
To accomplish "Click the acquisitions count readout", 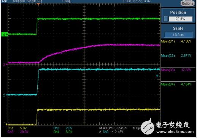I will (x=67, y=2).
